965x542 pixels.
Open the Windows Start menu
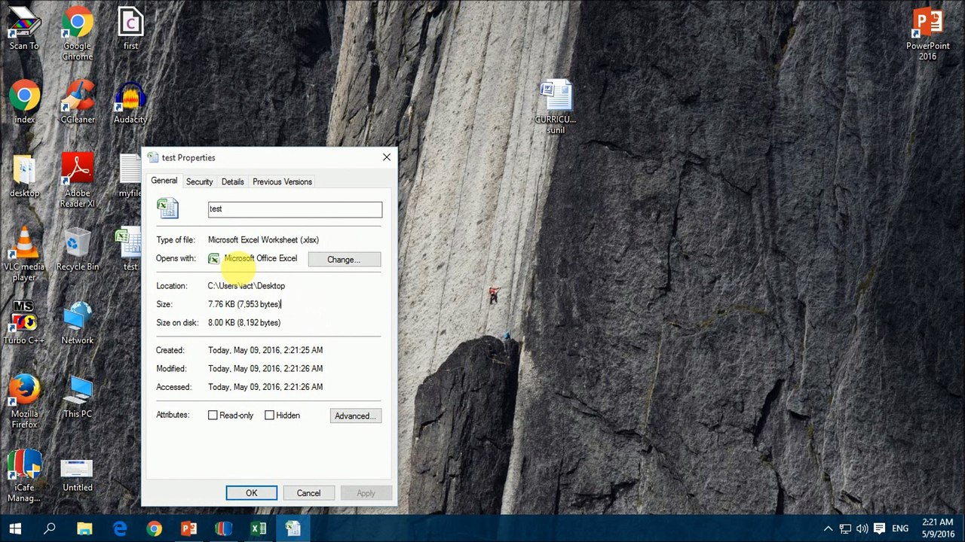(x=15, y=528)
